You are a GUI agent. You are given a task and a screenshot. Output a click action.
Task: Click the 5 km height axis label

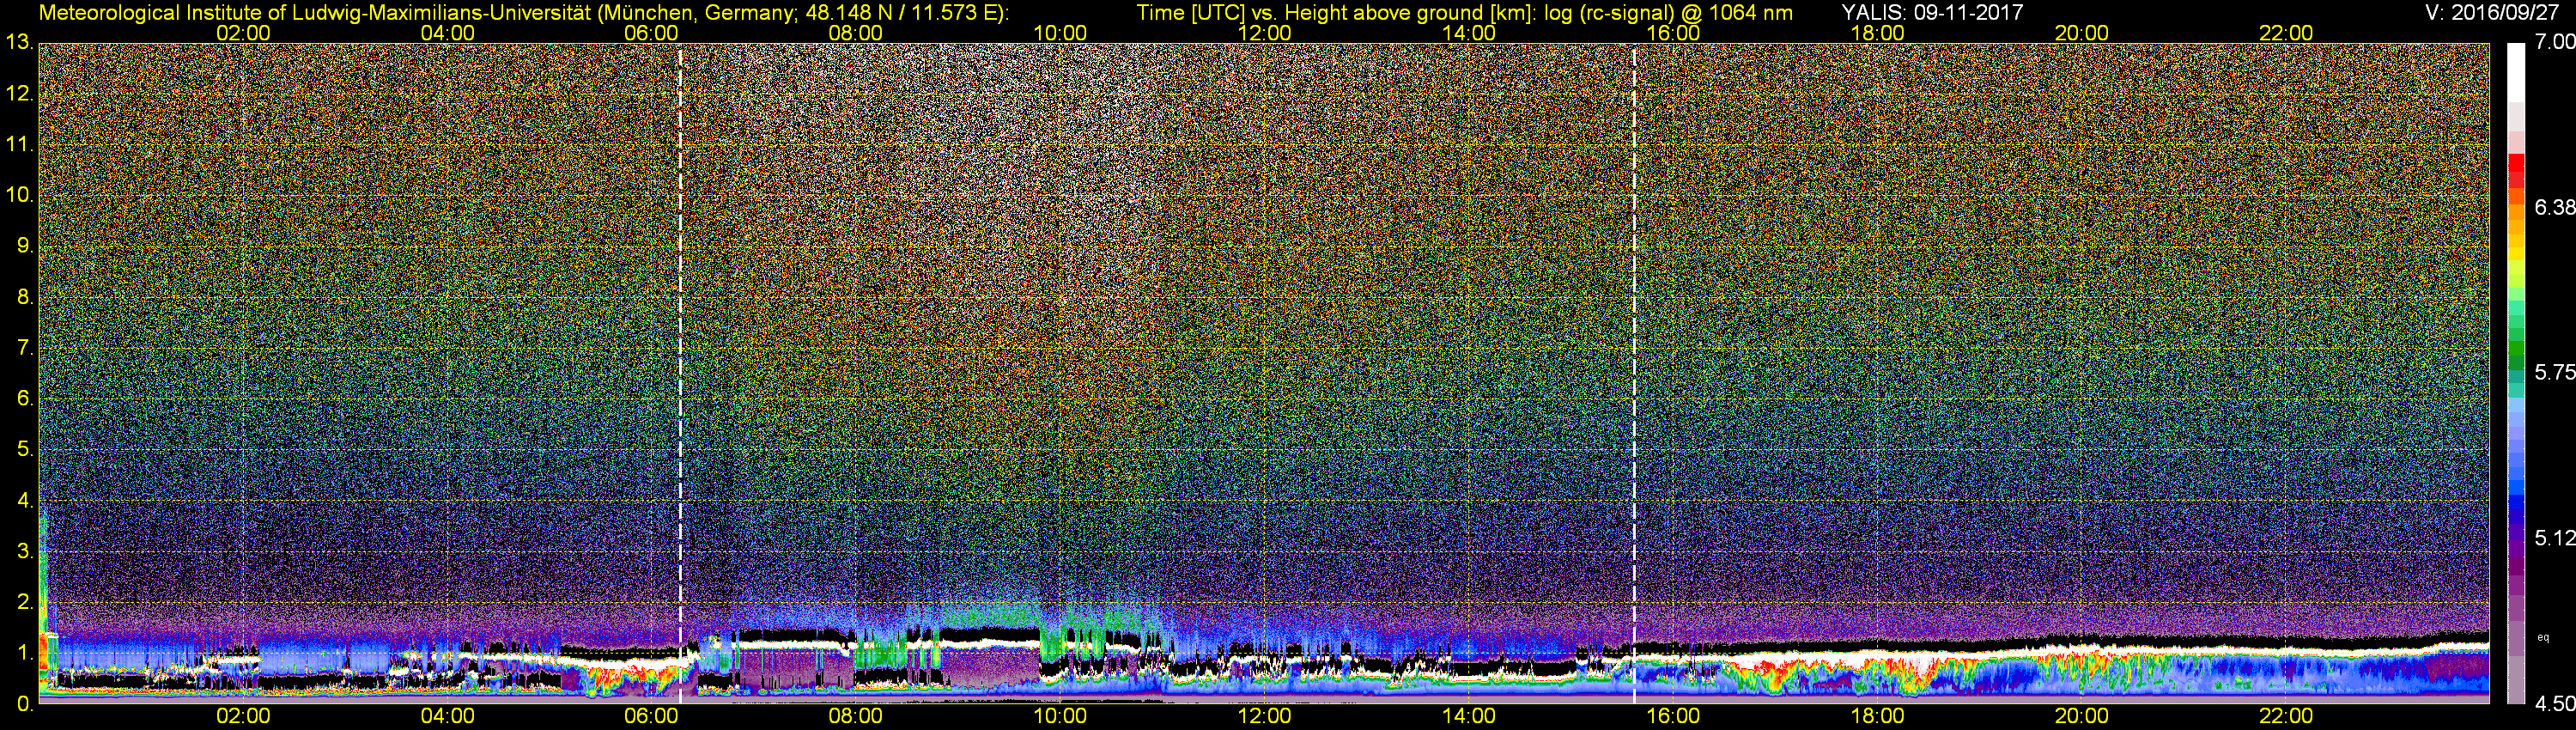click(24, 449)
